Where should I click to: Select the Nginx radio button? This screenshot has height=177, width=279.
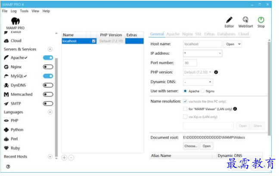pos(202,91)
